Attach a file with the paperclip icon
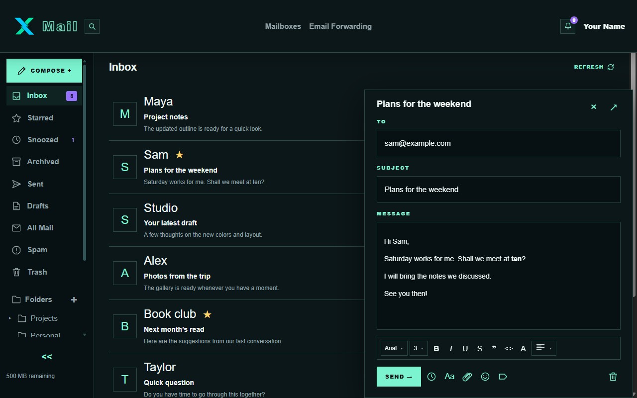The width and height of the screenshot is (637, 398). coord(467,377)
